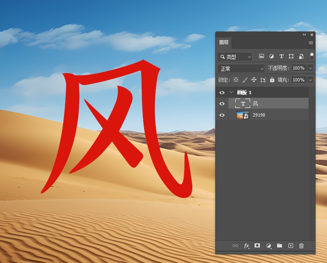Click the 不透明度 label
This screenshot has height=263, width=327.
pyautogui.click(x=278, y=68)
